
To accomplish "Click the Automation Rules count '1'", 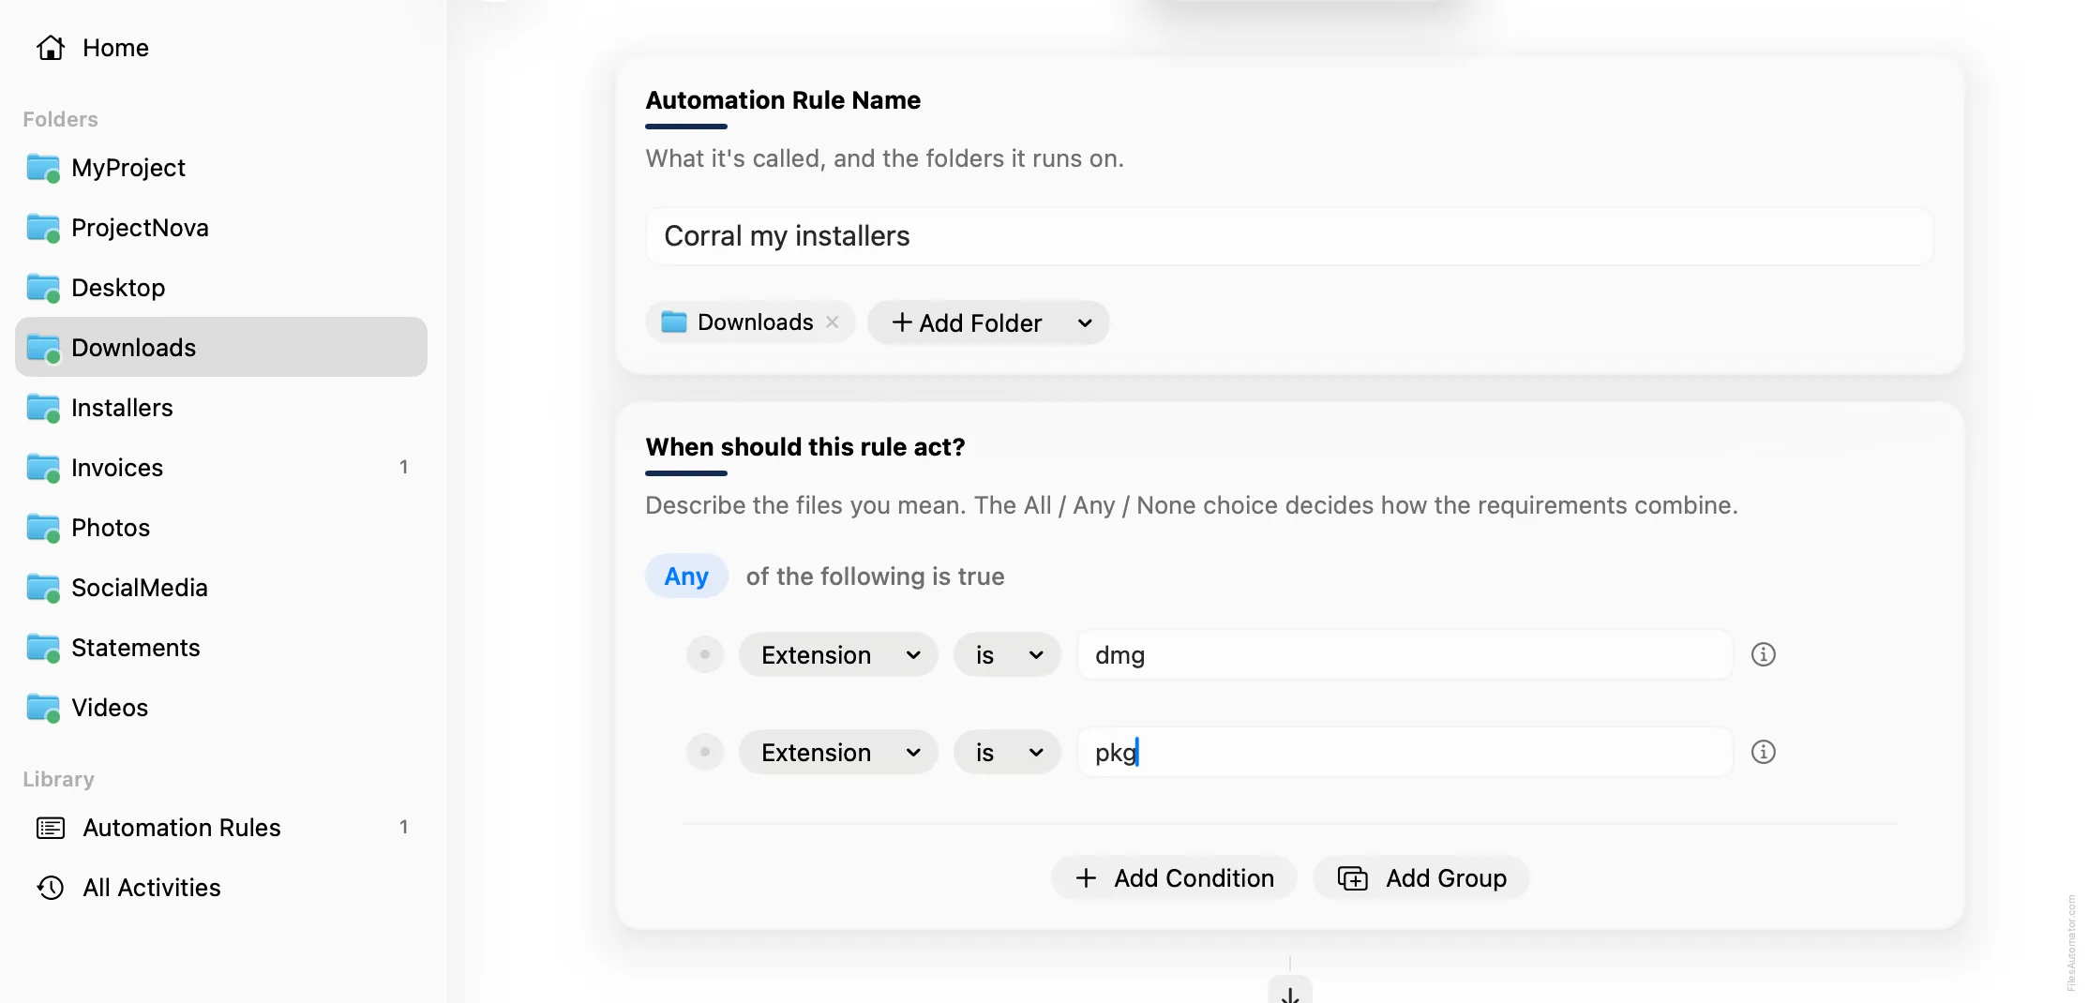I will 403,827.
